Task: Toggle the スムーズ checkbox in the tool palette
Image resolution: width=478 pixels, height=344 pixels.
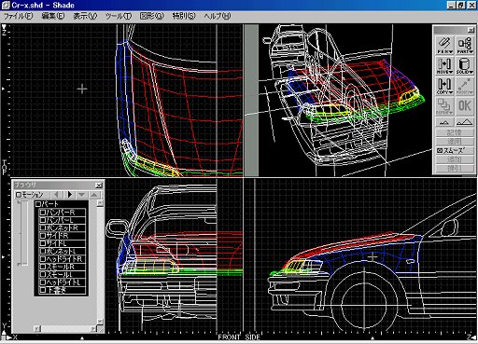Action: tap(440, 150)
